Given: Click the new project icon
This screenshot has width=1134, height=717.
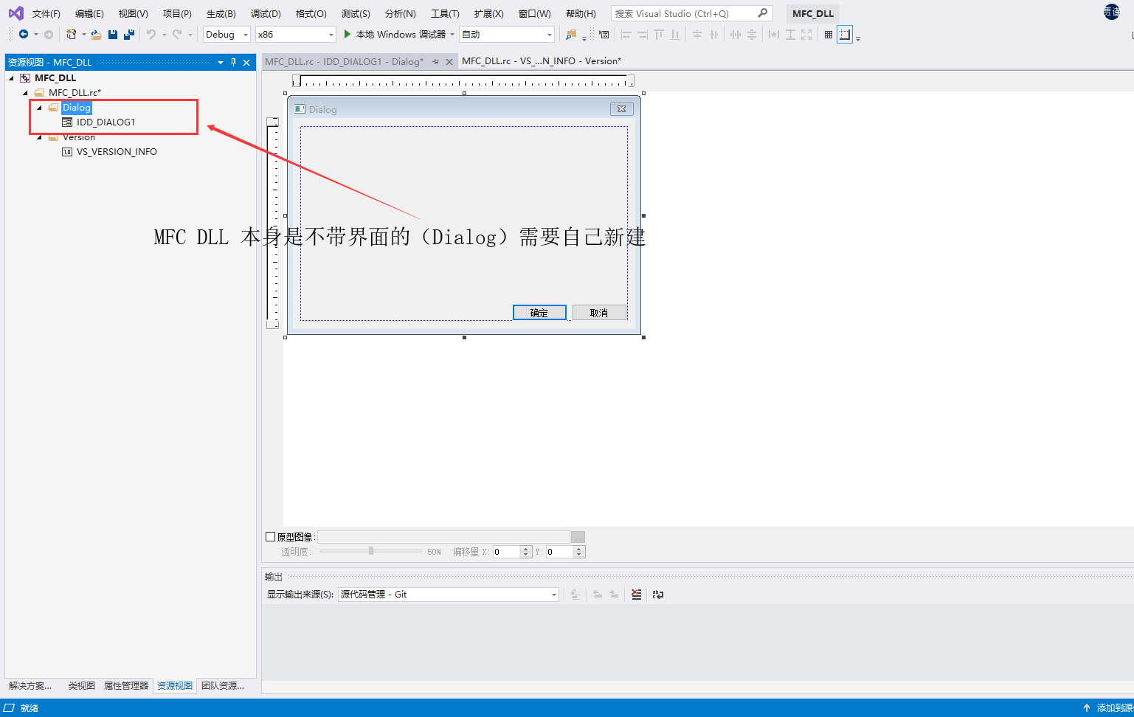Looking at the screenshot, I should click(x=72, y=34).
